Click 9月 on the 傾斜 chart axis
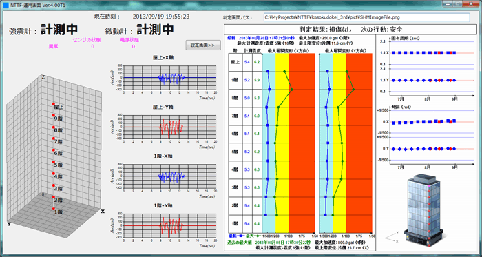Screen dimensions: 482x257 tap(455, 168)
